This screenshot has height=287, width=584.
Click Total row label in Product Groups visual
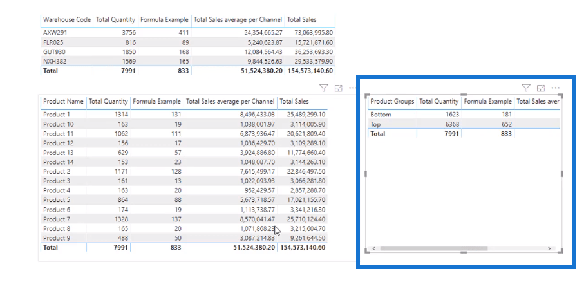click(x=378, y=134)
